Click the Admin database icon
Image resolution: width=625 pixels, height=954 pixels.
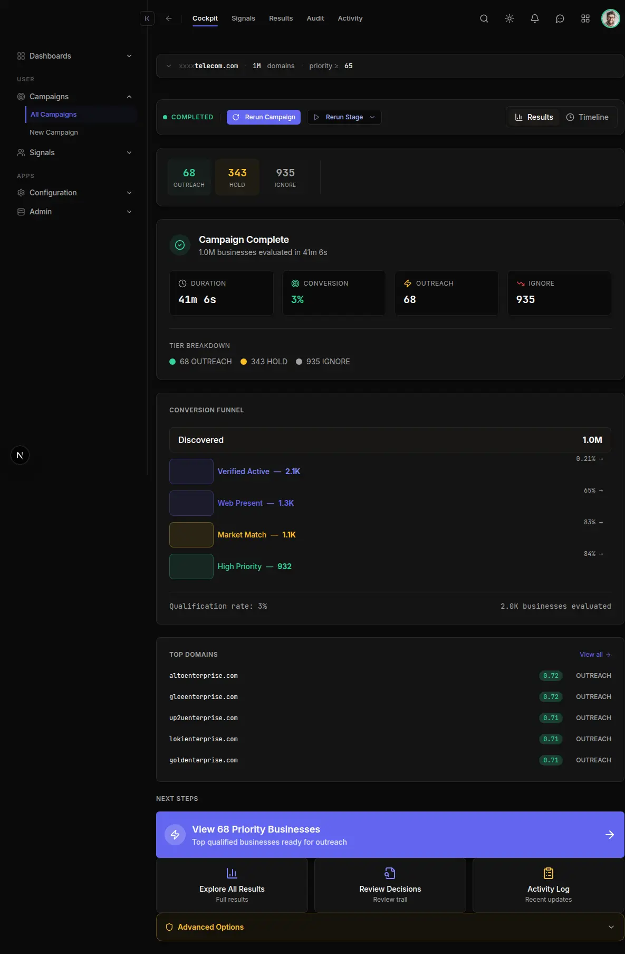click(x=21, y=212)
